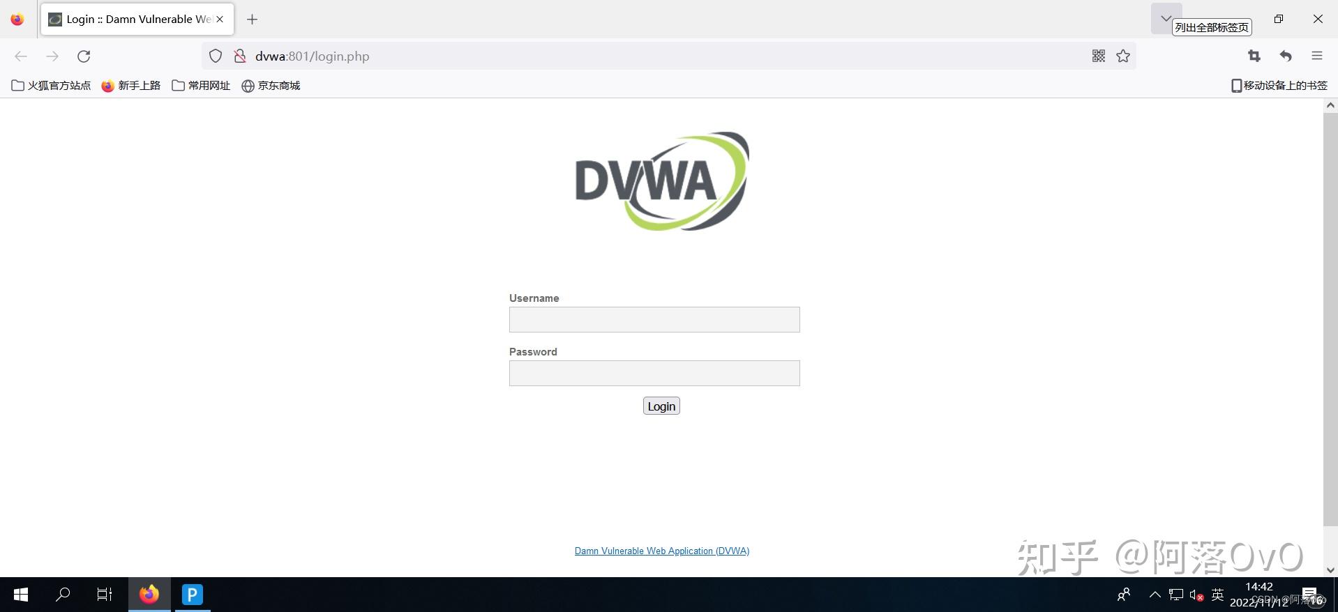Open Task View on taskbar
This screenshot has height=612, width=1338.
tap(105, 595)
